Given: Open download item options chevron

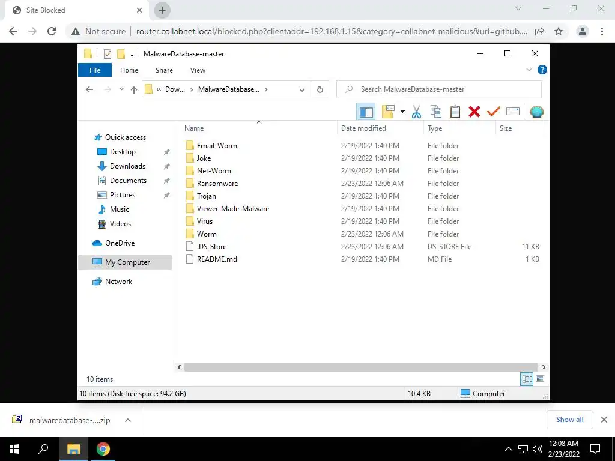Looking at the screenshot, I should pos(128,420).
